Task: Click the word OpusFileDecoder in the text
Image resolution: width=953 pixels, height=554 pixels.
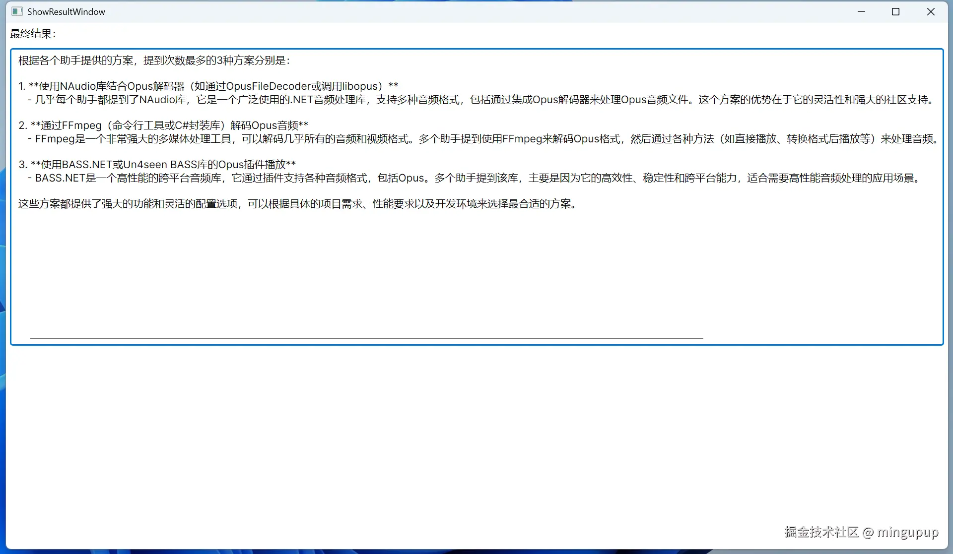Action: click(x=268, y=86)
